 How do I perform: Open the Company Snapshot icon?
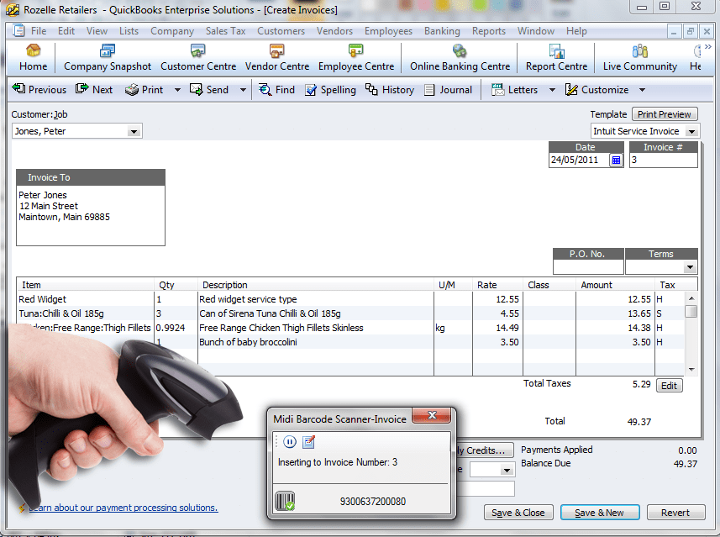(108, 50)
